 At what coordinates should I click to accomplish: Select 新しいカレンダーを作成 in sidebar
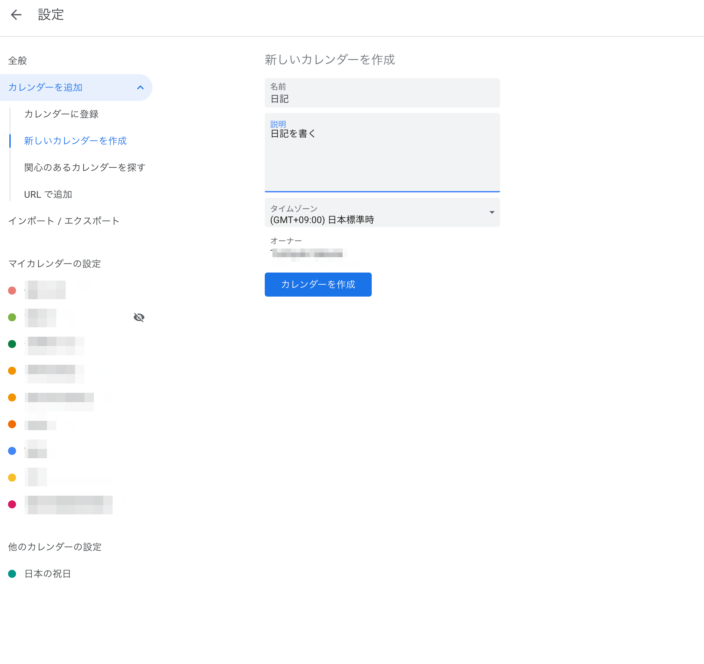[75, 141]
